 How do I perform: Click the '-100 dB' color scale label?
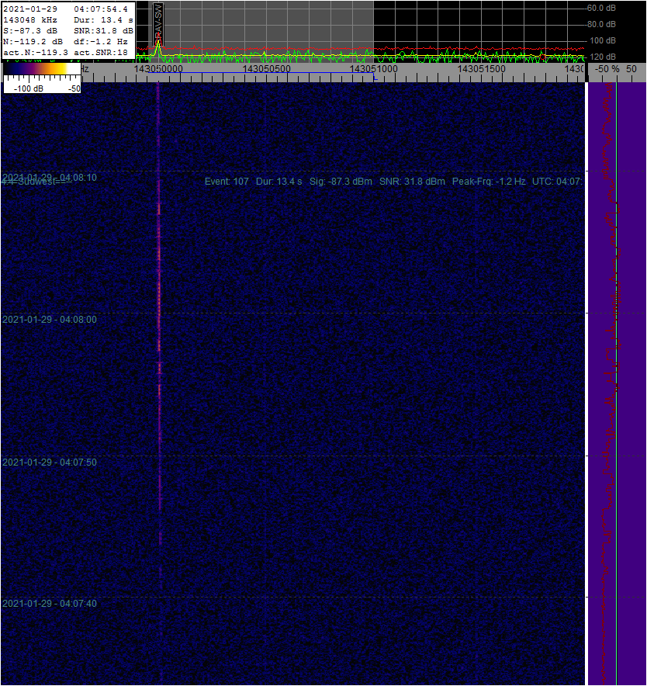[x=29, y=88]
